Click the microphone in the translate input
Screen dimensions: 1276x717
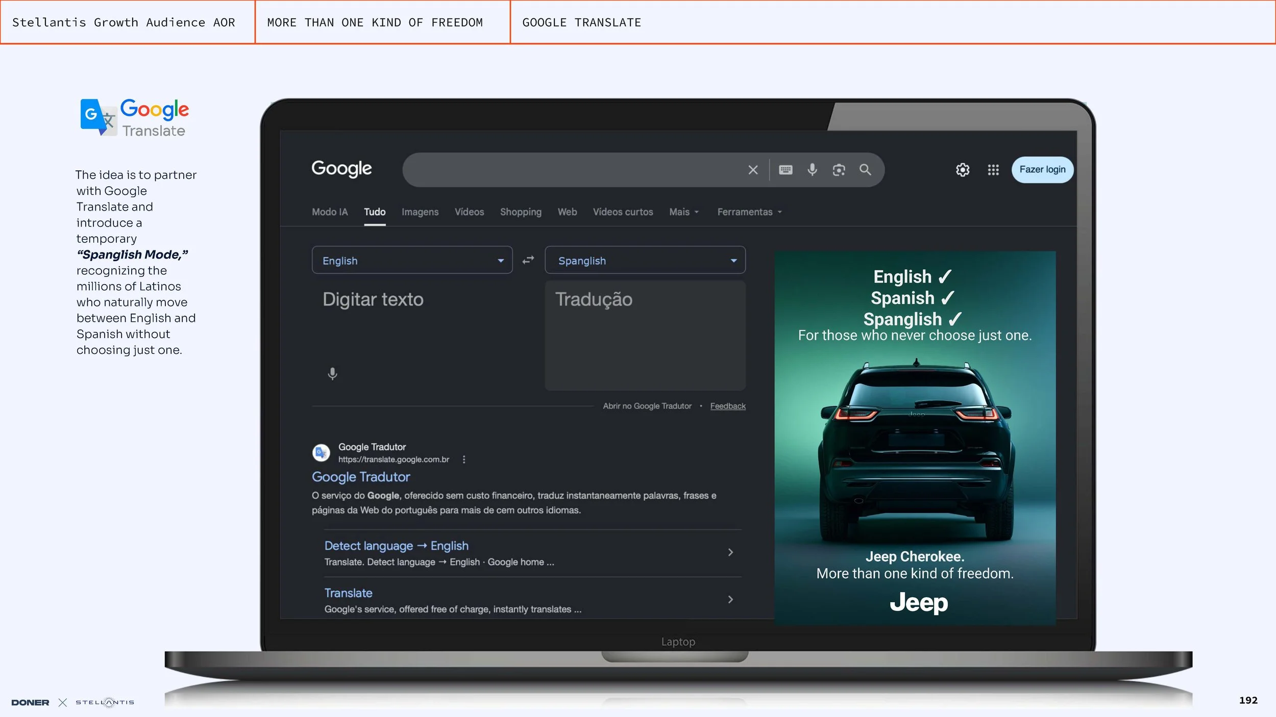pyautogui.click(x=332, y=374)
